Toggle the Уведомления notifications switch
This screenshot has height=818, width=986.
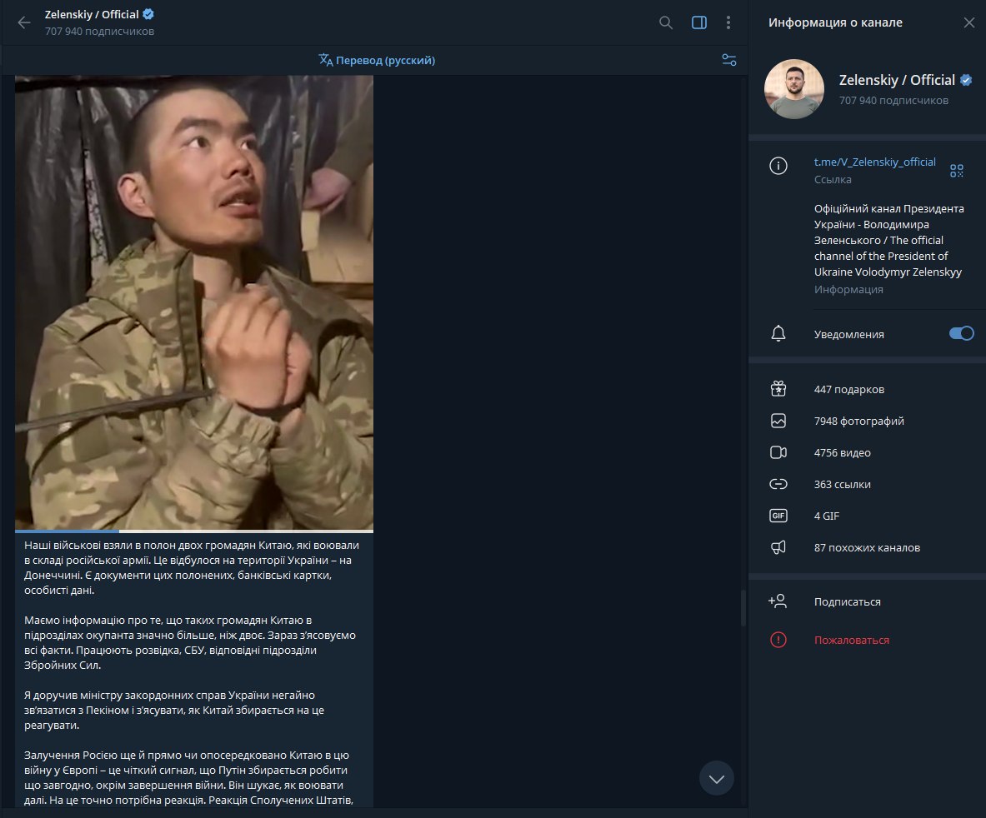point(961,333)
